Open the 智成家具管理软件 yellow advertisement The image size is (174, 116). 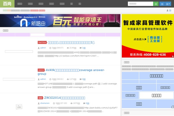tap(148, 36)
